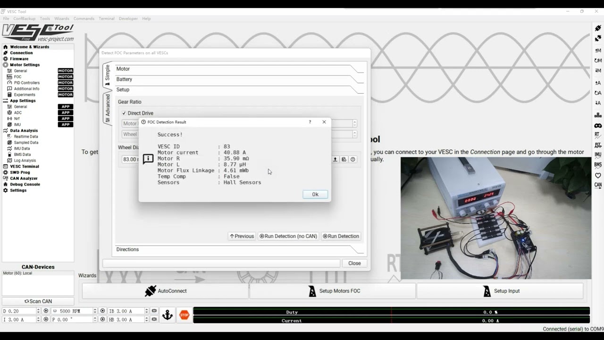604x340 pixels.
Task: Toggle the heart alive-packets icon
Action: (598, 175)
